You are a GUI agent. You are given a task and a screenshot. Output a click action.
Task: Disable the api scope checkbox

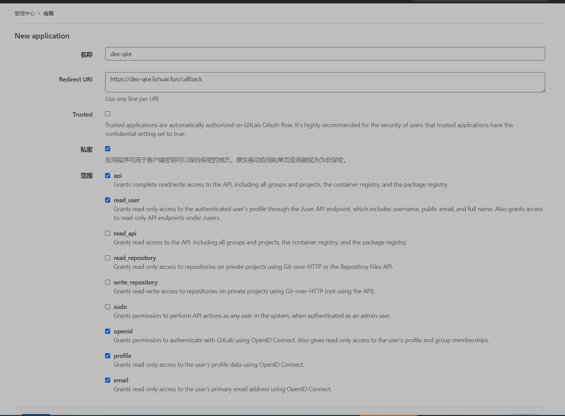[108, 176]
